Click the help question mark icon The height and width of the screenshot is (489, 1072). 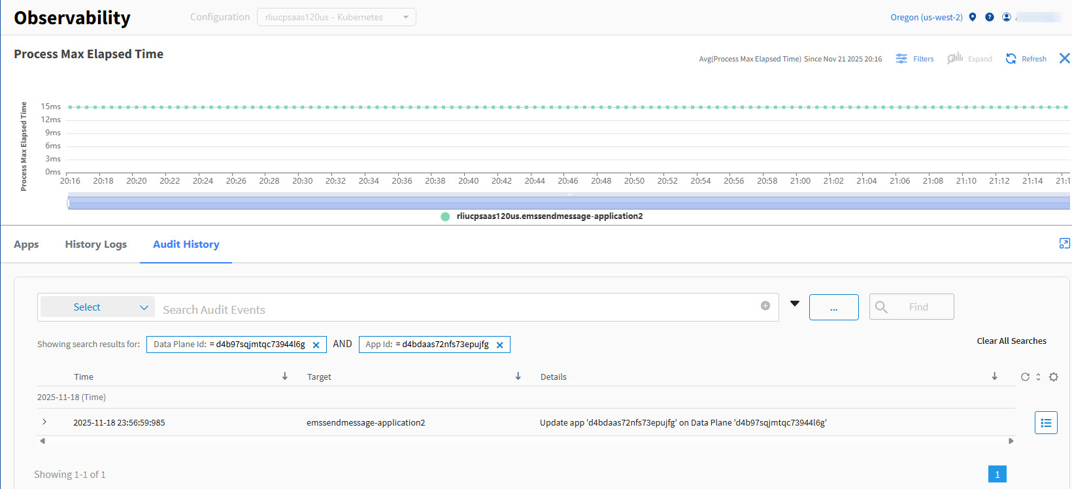(990, 17)
